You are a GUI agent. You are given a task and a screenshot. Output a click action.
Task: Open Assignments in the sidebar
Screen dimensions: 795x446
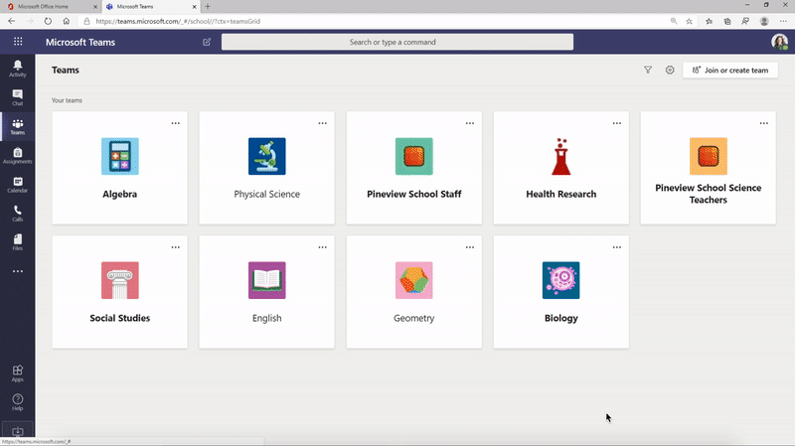[x=17, y=155]
